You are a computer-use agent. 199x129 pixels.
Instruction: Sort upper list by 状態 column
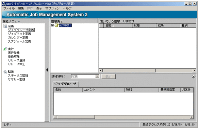coord(144,25)
